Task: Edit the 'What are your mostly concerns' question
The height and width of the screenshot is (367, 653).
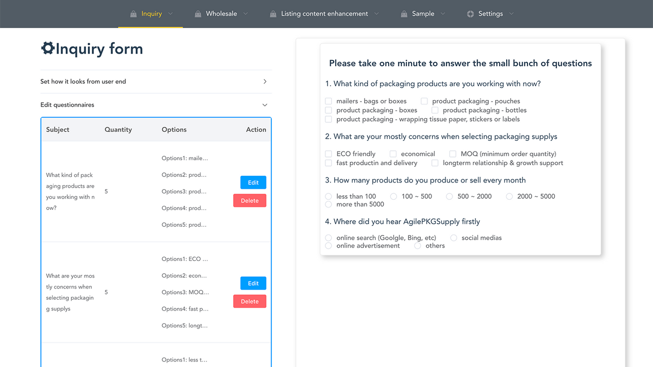Action: point(253,283)
